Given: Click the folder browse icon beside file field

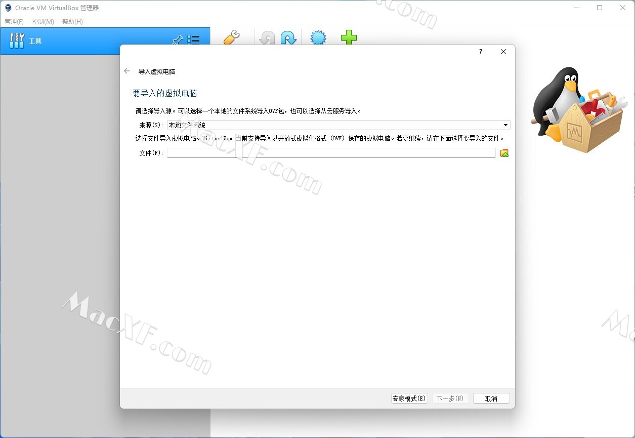Looking at the screenshot, I should coord(504,153).
